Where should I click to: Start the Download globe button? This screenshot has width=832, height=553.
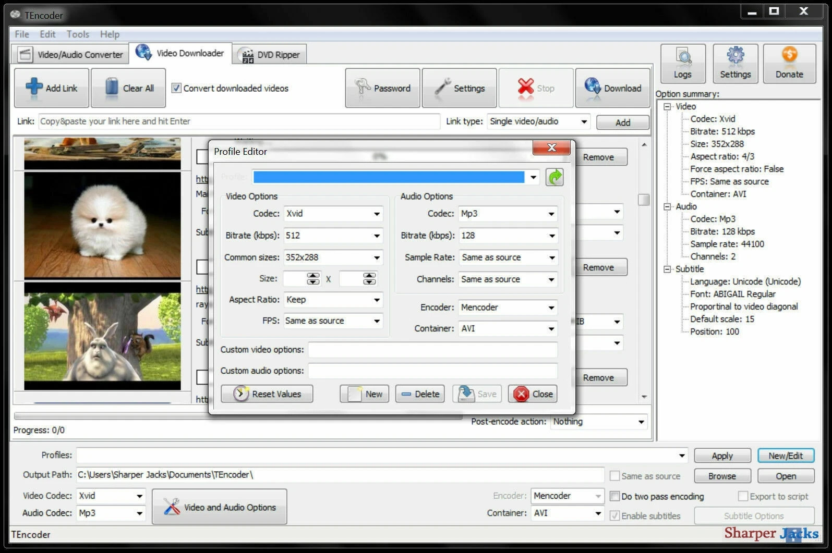[x=612, y=88]
